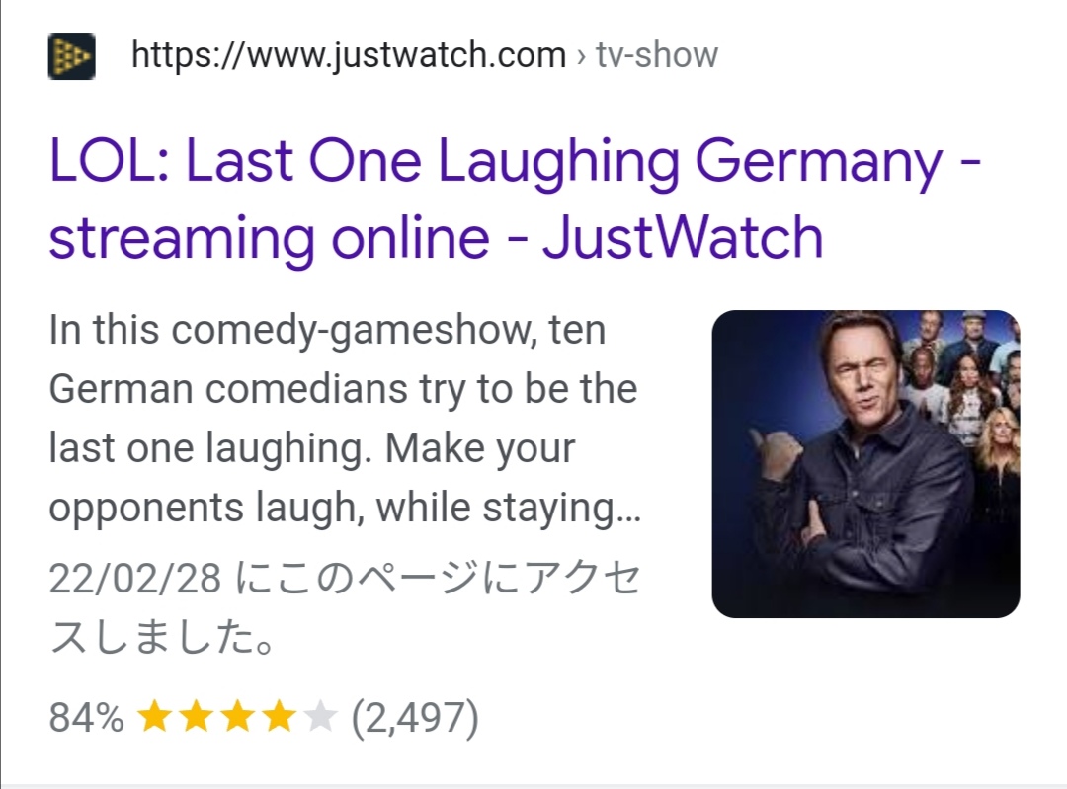Click the 84% rating score

coord(86,717)
